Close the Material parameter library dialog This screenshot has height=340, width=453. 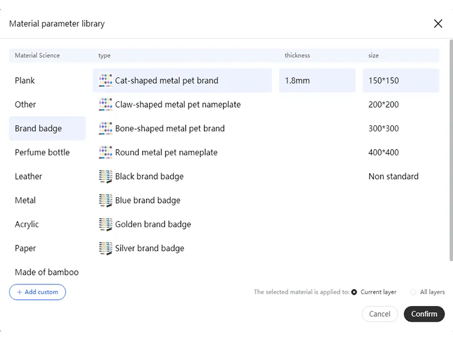[438, 24]
